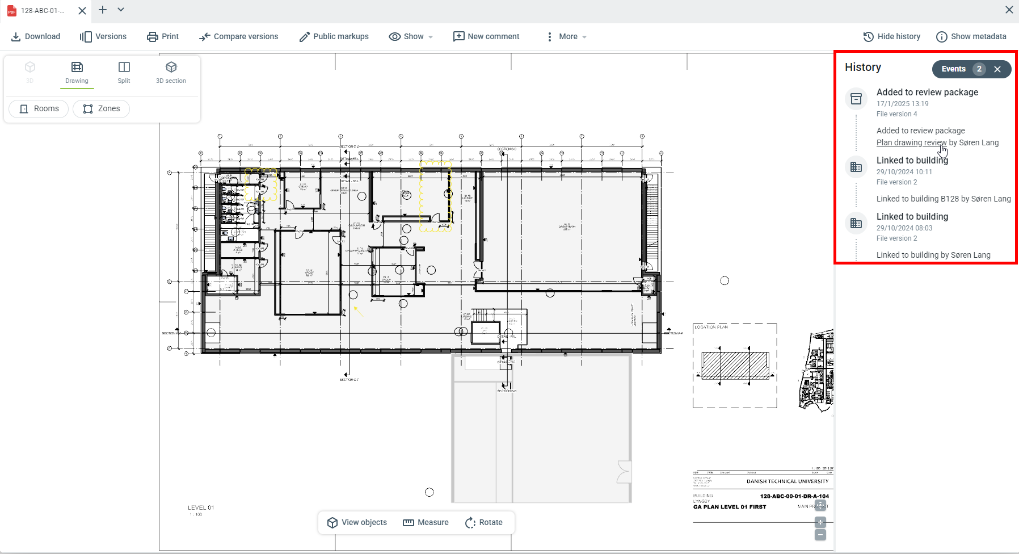Remove the Events filter chip
The width and height of the screenshot is (1019, 554).
tap(997, 69)
